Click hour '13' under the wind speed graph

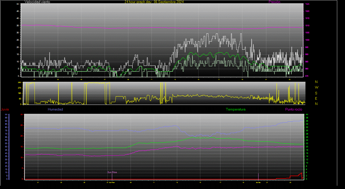pyautogui.click(x=175, y=79)
